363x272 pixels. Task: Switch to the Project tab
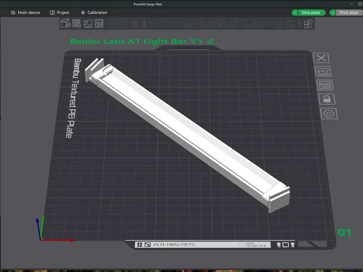coord(60,13)
